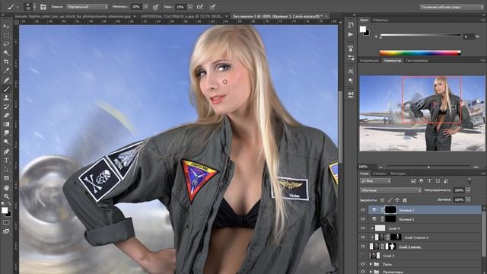The image size is (487, 274).
Task: Select the Horizontal Type tool
Action: pos(6,161)
